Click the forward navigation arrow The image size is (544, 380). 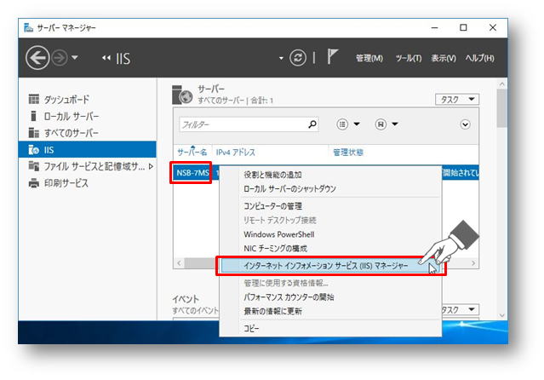point(60,58)
